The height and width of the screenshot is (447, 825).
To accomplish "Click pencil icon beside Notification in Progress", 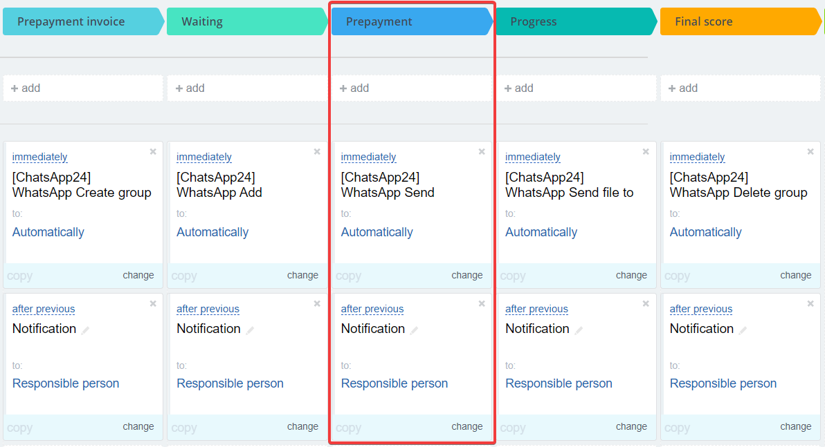I will point(579,330).
